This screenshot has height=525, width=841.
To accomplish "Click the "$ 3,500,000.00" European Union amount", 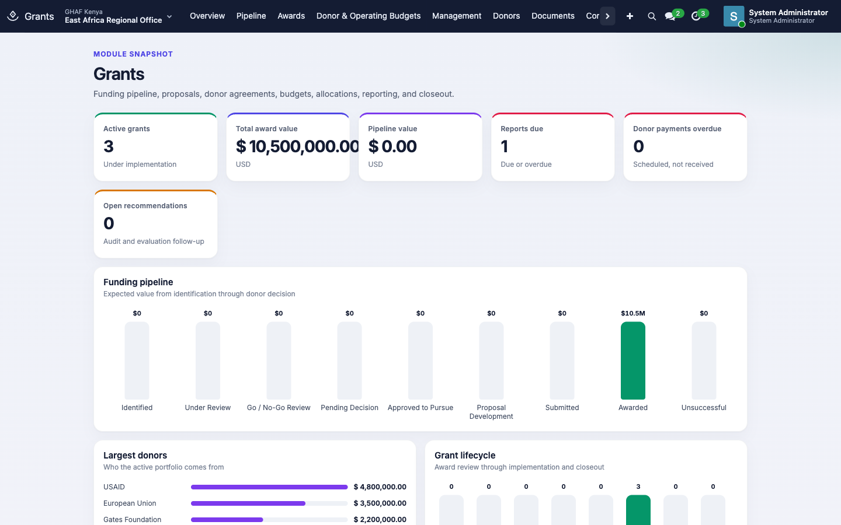I will pyautogui.click(x=380, y=503).
